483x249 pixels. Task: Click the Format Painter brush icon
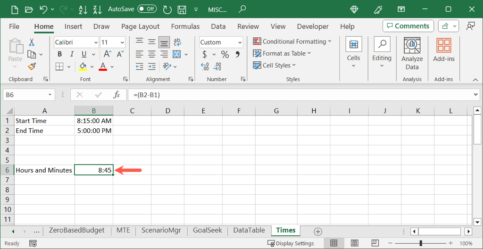click(32, 66)
